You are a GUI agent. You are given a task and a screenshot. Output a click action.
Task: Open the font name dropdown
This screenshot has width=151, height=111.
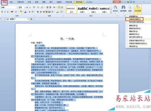click(17, 7)
